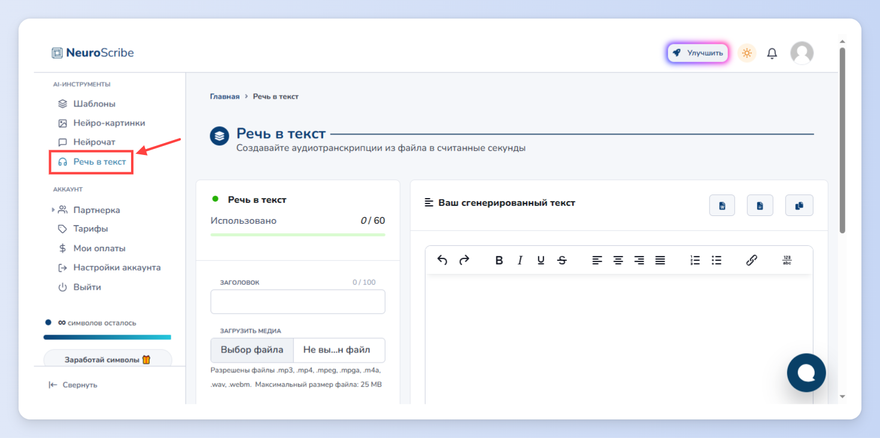Align text left
This screenshot has height=438, width=880.
click(597, 260)
